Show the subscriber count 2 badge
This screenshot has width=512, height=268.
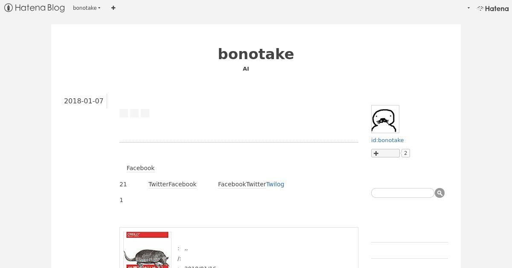406,153
